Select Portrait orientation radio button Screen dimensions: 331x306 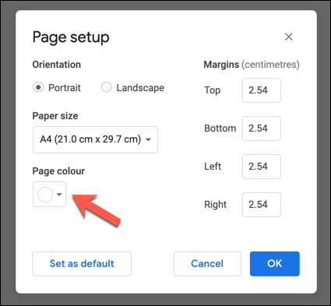click(38, 87)
